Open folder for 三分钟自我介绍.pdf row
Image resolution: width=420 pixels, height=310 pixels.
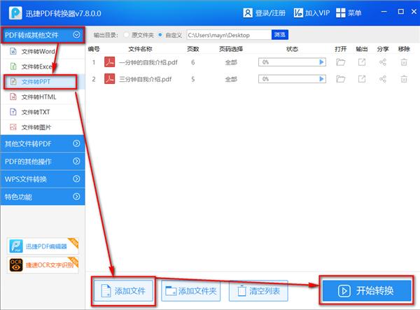(x=340, y=79)
